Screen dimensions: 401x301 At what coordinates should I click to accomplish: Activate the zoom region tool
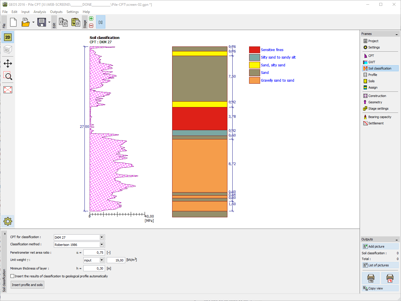pos(8,76)
